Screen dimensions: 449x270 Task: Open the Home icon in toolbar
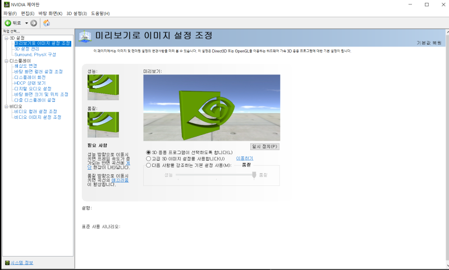(x=47, y=23)
